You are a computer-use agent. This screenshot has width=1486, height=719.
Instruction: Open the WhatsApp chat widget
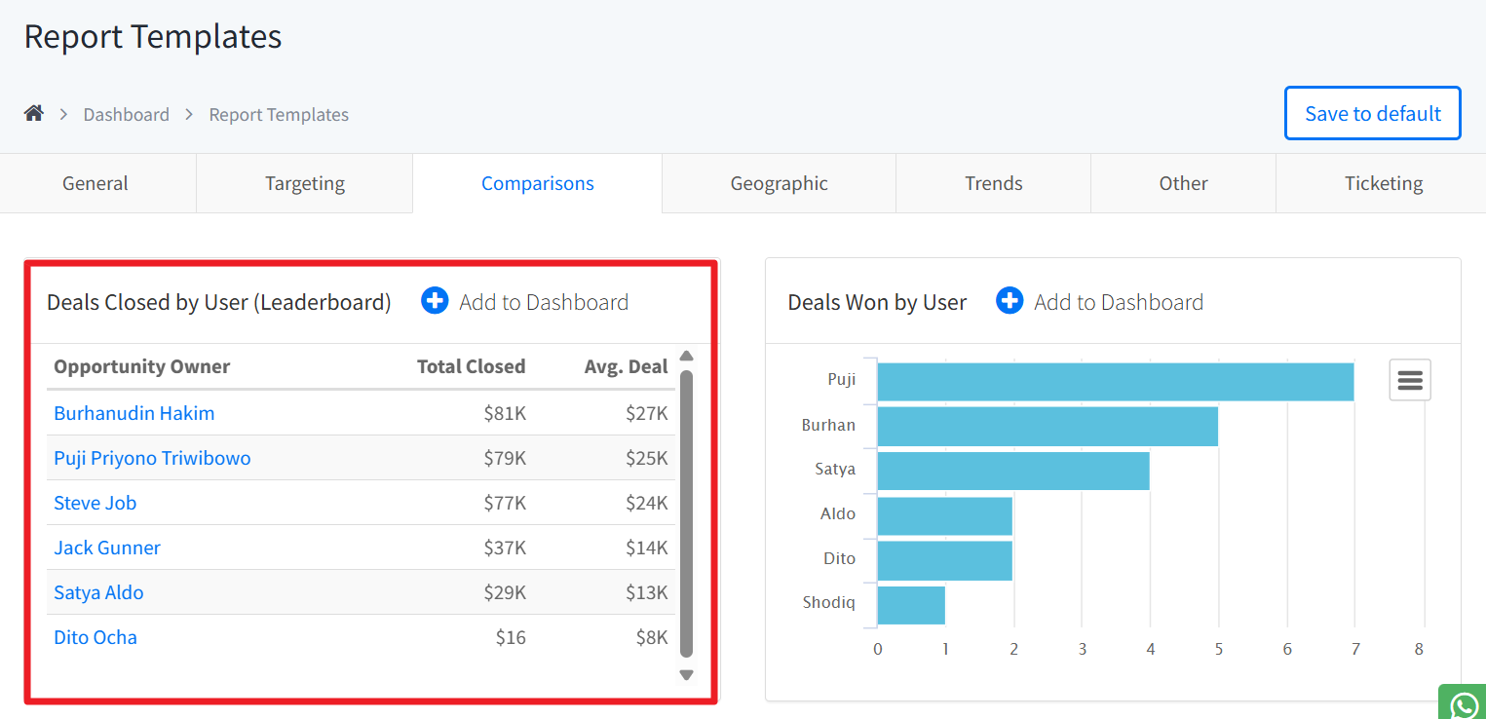1464,704
